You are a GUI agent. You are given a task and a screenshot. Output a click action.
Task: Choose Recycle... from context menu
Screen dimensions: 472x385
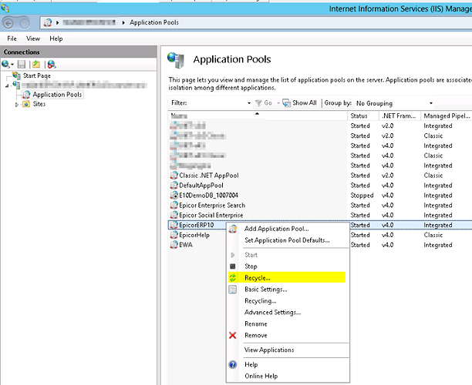[x=287, y=278]
